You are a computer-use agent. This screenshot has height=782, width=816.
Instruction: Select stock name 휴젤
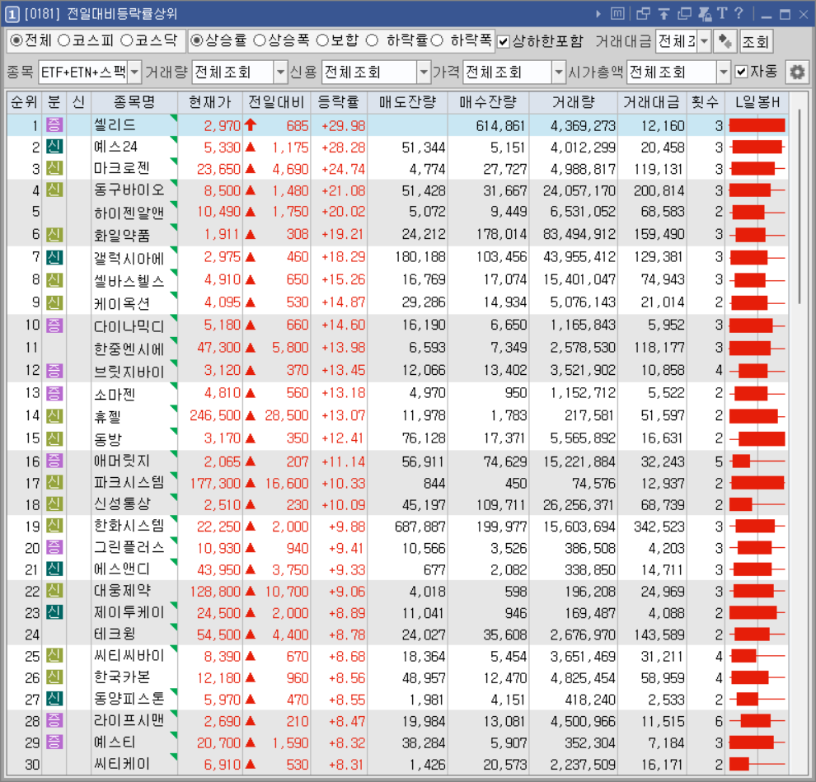[107, 416]
